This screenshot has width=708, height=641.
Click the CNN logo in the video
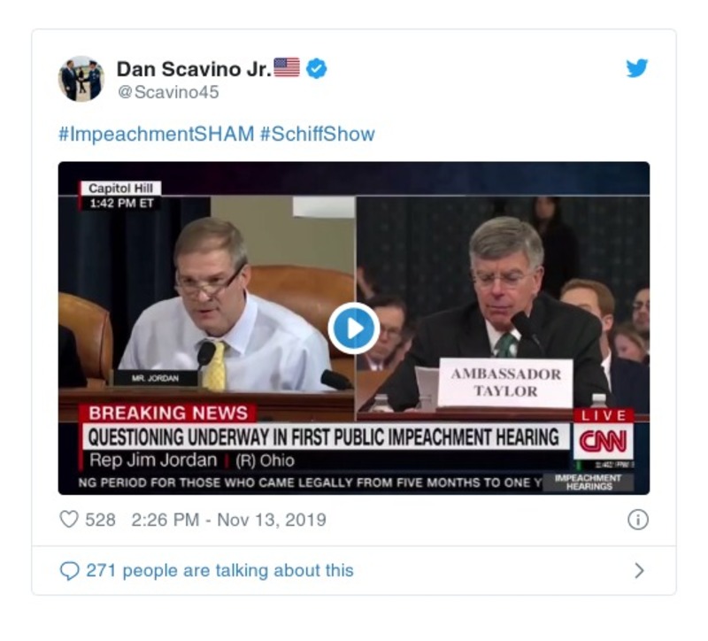click(x=603, y=441)
